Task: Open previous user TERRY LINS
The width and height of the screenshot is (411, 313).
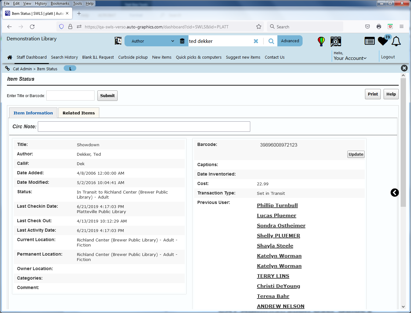Action: (x=273, y=276)
